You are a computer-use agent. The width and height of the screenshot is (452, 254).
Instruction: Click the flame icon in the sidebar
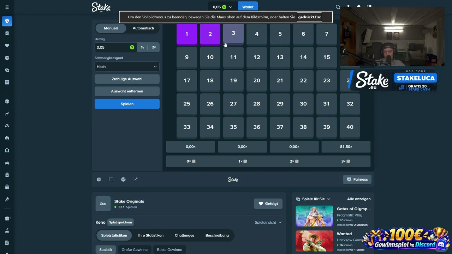7,138
